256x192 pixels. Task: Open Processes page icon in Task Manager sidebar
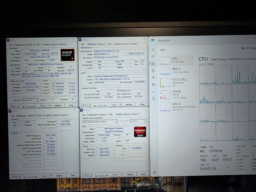(153, 57)
